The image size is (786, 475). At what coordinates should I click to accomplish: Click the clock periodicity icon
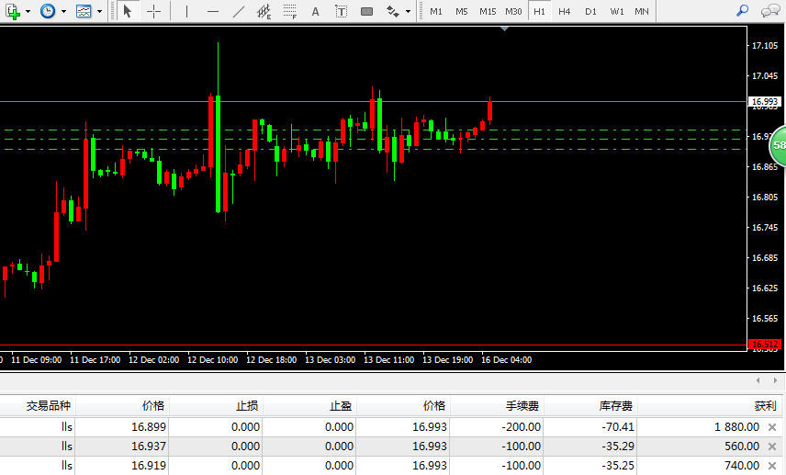tap(48, 11)
